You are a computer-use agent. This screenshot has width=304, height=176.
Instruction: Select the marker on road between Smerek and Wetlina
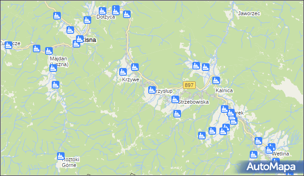tap(258, 141)
